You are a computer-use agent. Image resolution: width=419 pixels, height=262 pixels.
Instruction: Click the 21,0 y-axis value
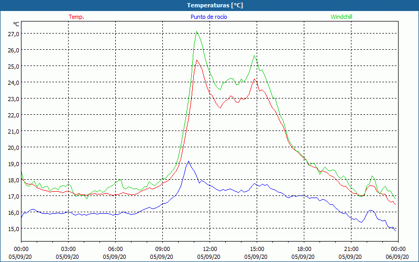tap(13, 132)
